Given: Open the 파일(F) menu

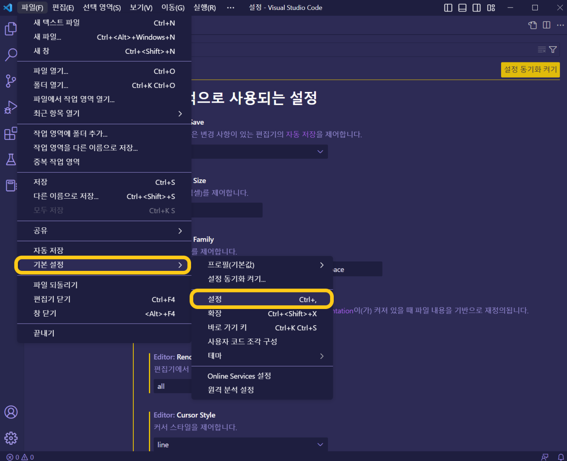Looking at the screenshot, I should point(32,8).
